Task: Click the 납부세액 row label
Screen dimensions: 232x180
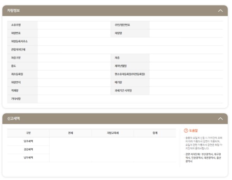Action: [28, 158]
